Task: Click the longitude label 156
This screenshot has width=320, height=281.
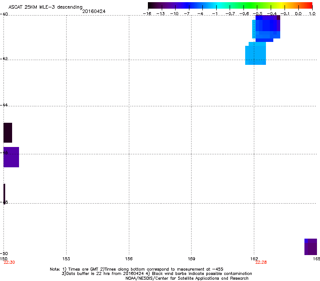Action: [x=129, y=259]
